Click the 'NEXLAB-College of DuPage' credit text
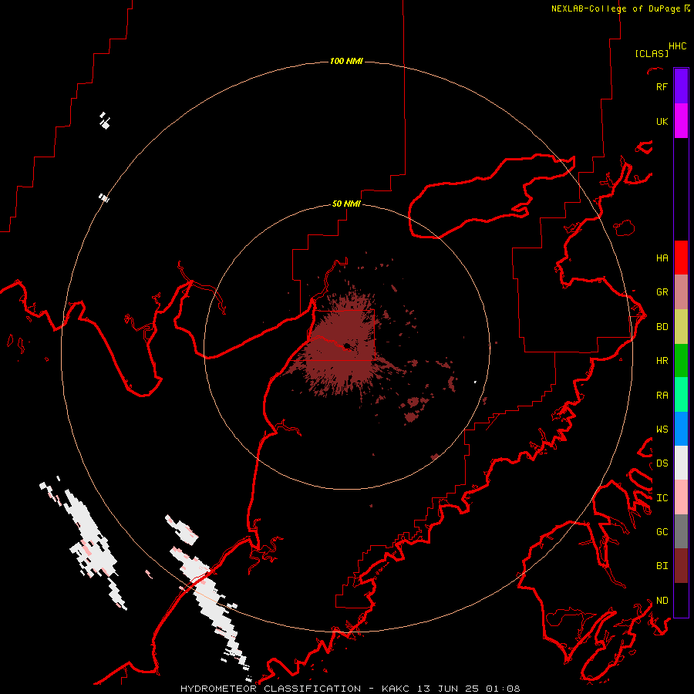 tap(615, 8)
